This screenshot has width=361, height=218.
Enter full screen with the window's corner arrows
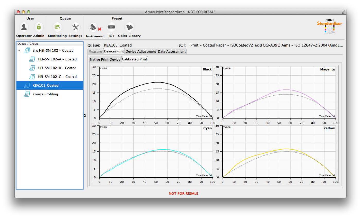(343, 12)
